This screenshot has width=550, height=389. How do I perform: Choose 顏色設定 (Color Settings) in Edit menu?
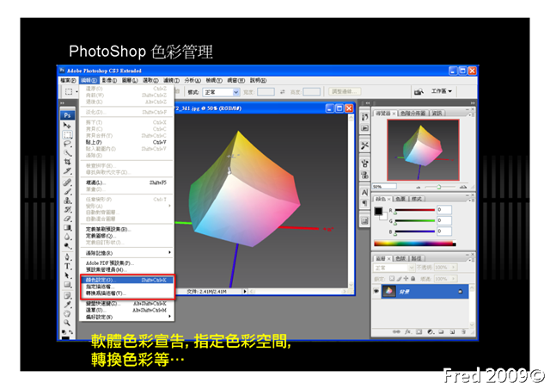click(127, 280)
